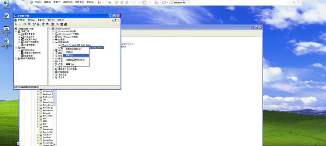Open 窗口(W) menu in 计算机管理
The height and width of the screenshot is (146, 326).
pyautogui.click(x=51, y=20)
